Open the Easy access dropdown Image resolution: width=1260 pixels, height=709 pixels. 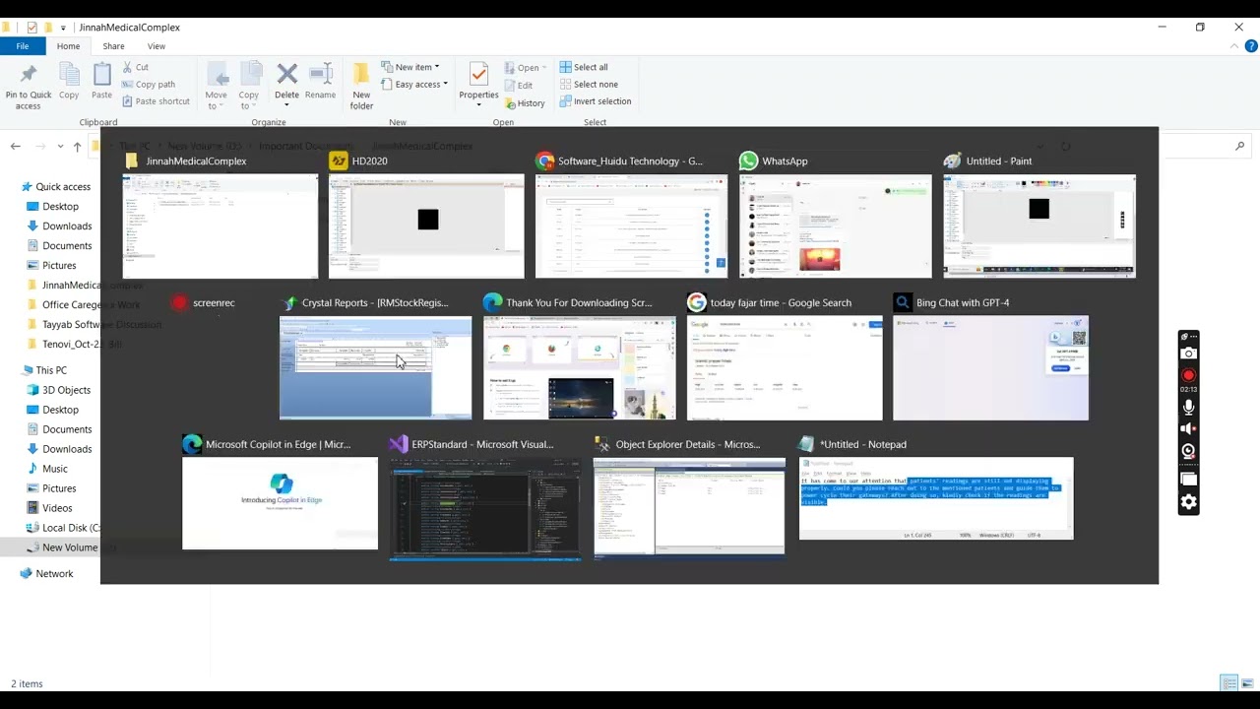(x=414, y=85)
